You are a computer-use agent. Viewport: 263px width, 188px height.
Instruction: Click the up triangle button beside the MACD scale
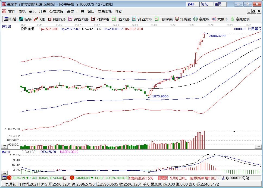tap(5, 173)
